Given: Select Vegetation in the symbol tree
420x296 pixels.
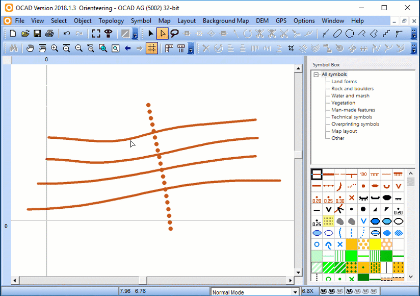Looking at the screenshot, I should tap(343, 103).
